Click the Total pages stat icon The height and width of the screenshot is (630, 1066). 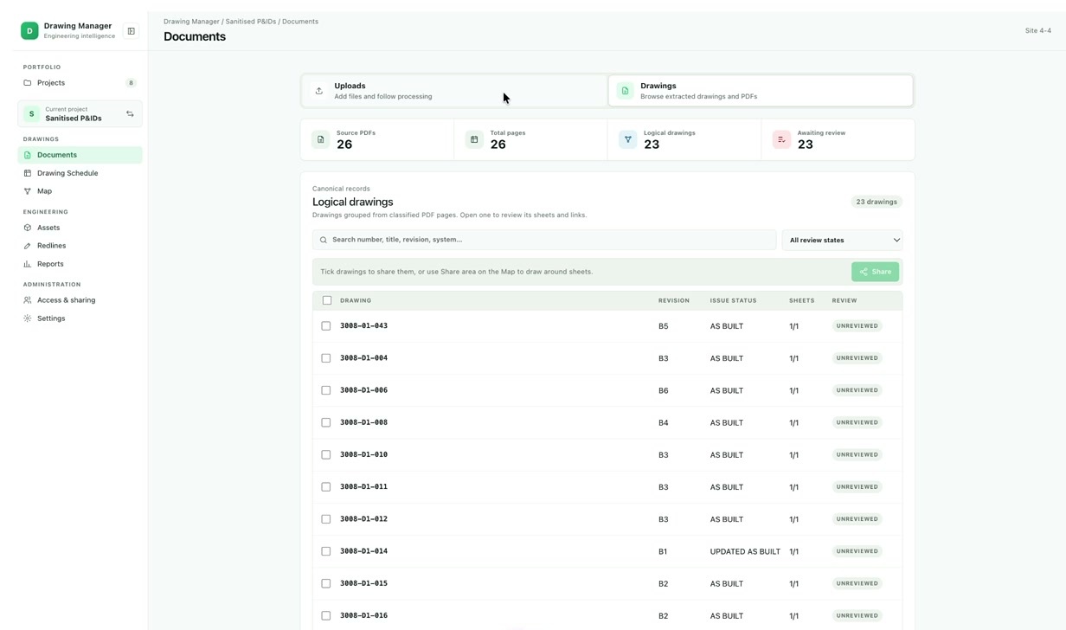tap(474, 139)
